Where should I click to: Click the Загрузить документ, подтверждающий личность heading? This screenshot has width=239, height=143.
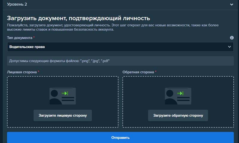tap(78, 18)
